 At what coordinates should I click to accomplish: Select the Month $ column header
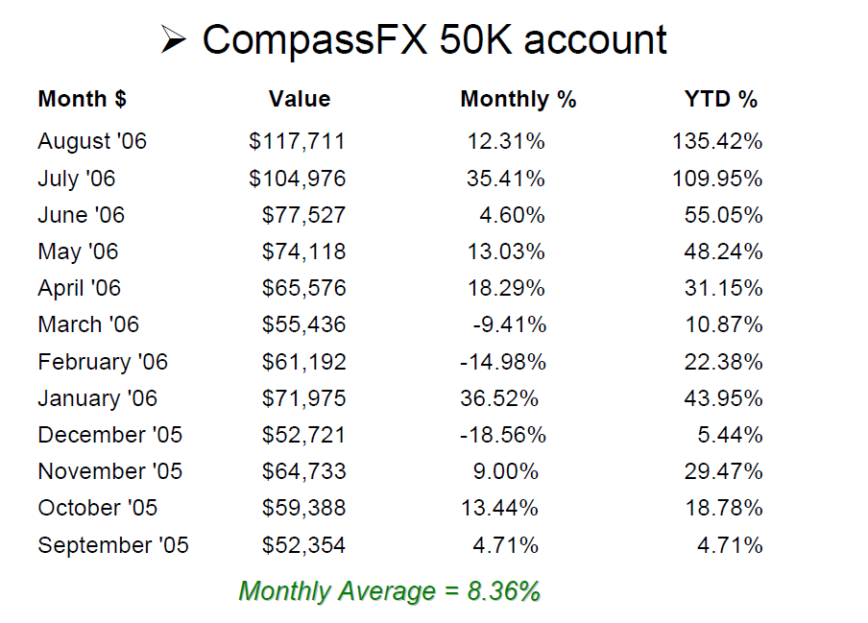point(83,99)
